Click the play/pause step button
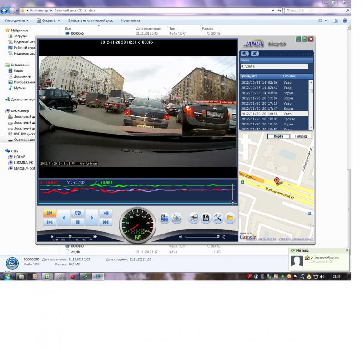Image resolution: width=363 pixels, height=349 pixels. 106,213
